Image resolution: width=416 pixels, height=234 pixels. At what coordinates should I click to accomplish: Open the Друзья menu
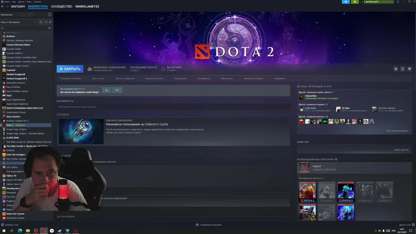[21, 2]
